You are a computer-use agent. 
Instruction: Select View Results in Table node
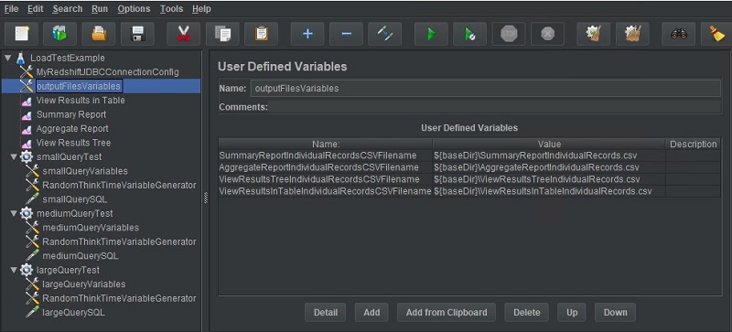pos(81,101)
